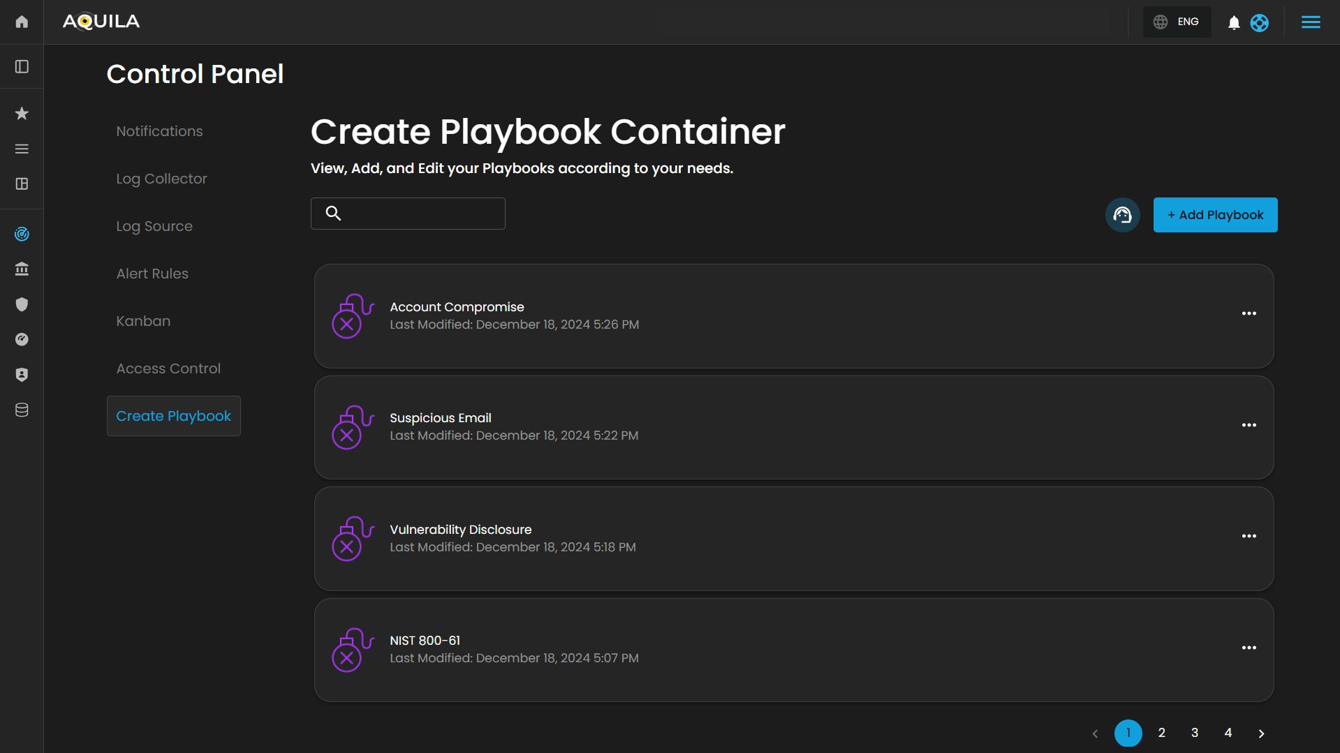Open the blue hamburger menu at top right
The width and height of the screenshot is (1340, 753).
(1311, 22)
